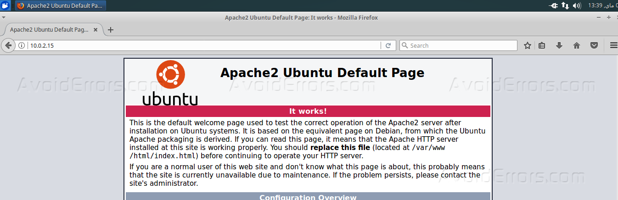Open the window menu dropdown arrow in title bar
Image resolution: width=618 pixels, height=200 pixels.
coord(4,17)
